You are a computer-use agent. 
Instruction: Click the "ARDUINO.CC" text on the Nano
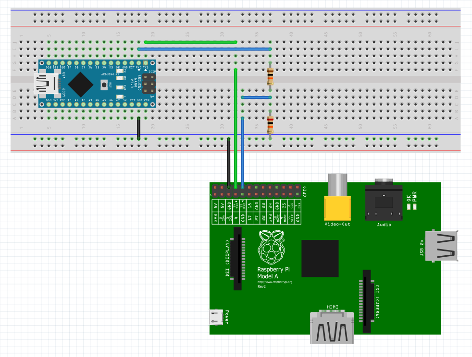coord(110,74)
